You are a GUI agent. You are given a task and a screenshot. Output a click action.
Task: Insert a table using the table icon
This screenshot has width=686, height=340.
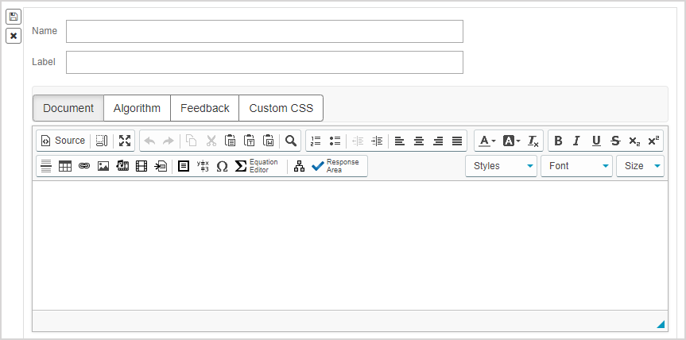(65, 166)
